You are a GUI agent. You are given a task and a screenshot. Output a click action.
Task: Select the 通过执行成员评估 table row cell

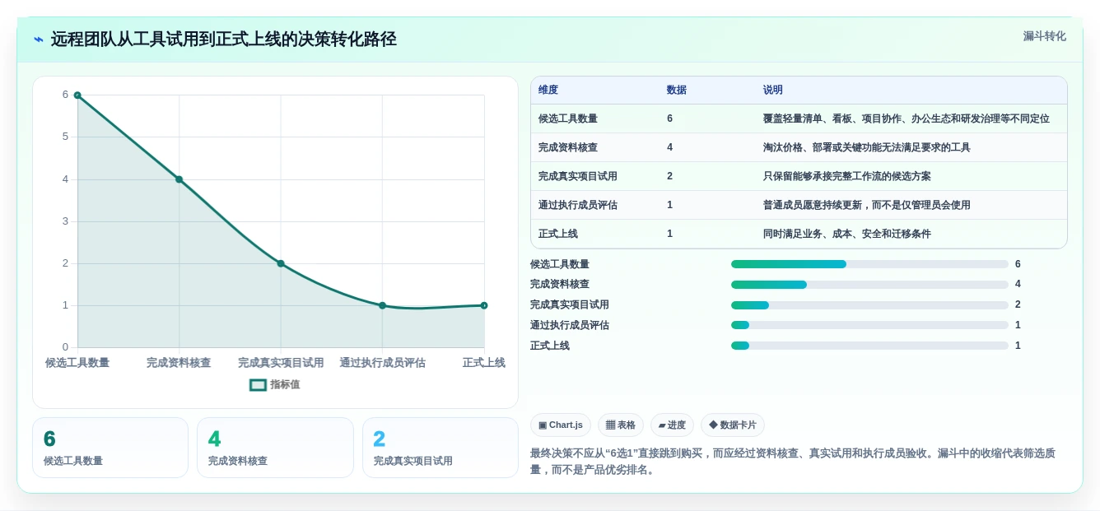click(x=578, y=205)
